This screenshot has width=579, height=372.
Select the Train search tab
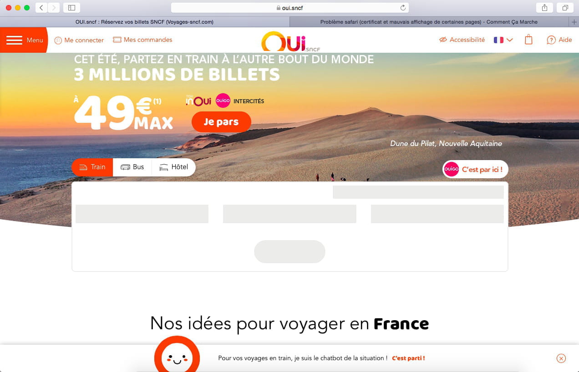pyautogui.click(x=92, y=167)
